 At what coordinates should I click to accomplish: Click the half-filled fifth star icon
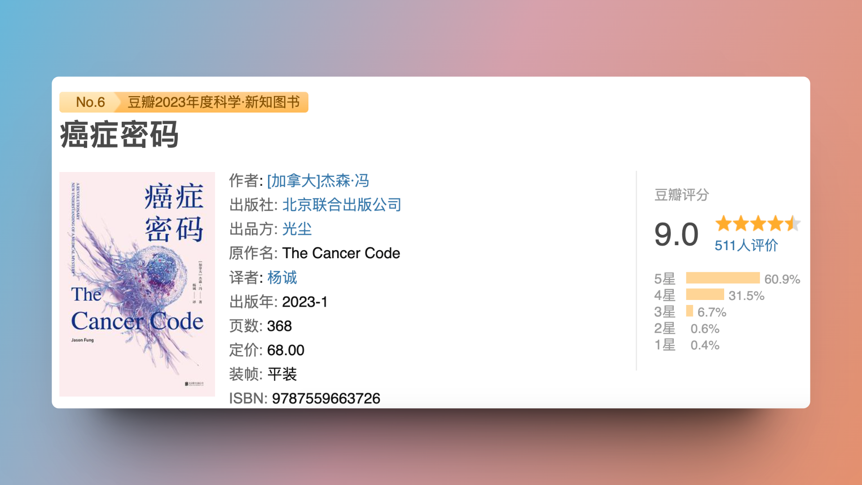click(793, 223)
